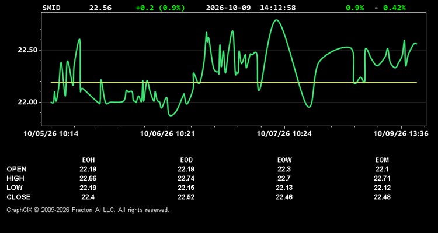
Task: Click EOW high value 22.7
Action: pos(284,178)
